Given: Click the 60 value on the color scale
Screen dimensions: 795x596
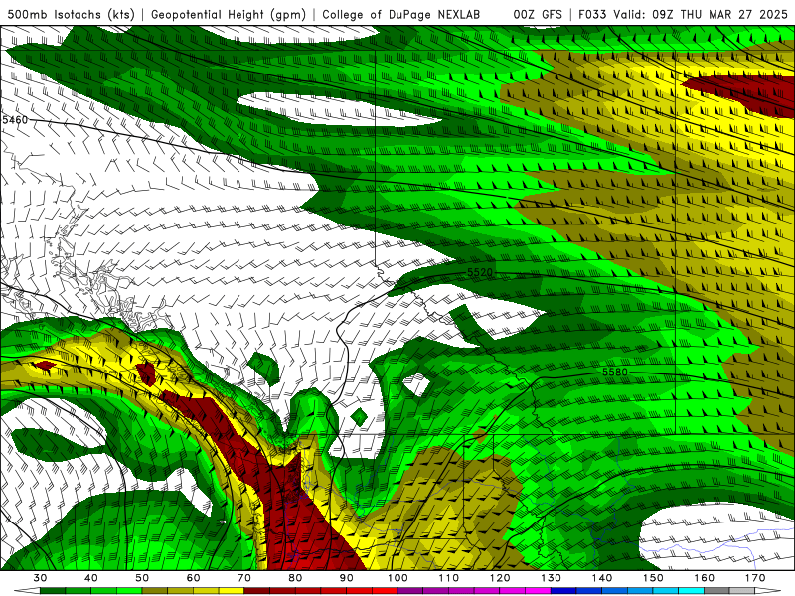Looking at the screenshot, I should tap(193, 578).
